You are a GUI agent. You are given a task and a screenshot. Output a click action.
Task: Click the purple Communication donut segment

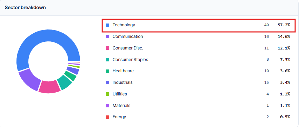click(29, 79)
